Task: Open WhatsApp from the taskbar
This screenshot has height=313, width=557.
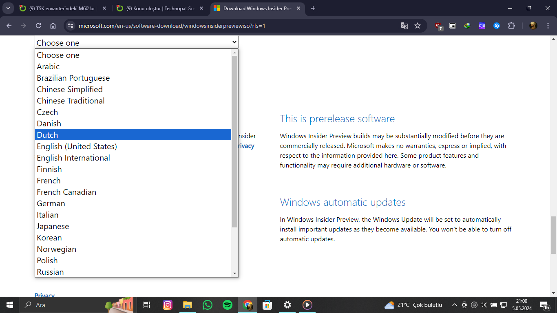Action: coord(208,305)
